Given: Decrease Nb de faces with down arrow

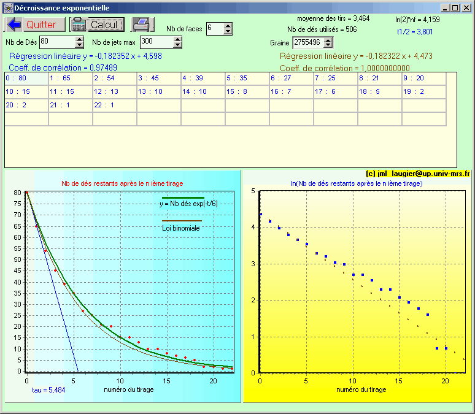Looking at the screenshot, I should tap(228, 32).
